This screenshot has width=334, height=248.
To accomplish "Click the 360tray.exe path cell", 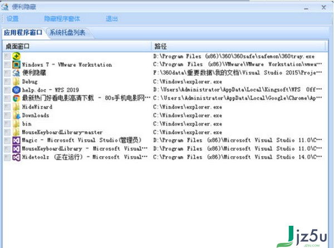I will point(234,56).
